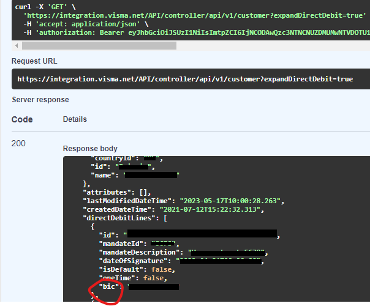
Task: Click the "mandateId" key
Action: [x=121, y=244]
